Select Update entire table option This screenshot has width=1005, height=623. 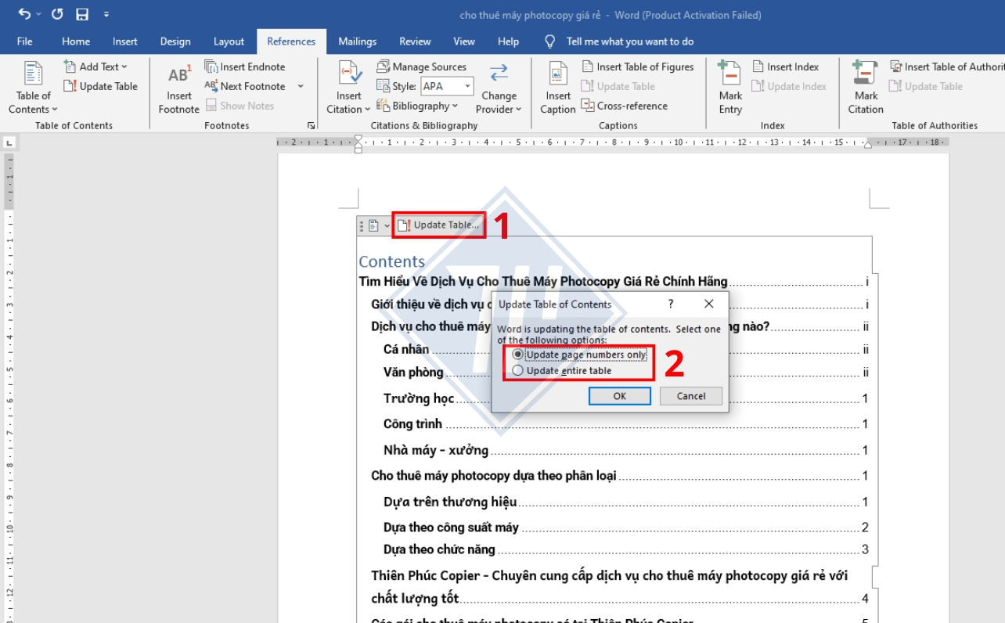pos(517,370)
